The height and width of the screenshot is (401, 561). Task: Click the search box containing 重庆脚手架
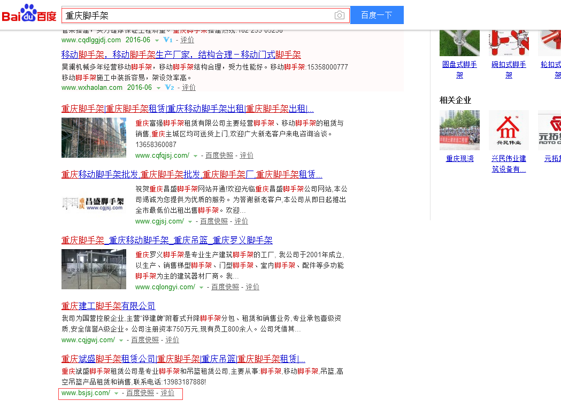pos(198,16)
